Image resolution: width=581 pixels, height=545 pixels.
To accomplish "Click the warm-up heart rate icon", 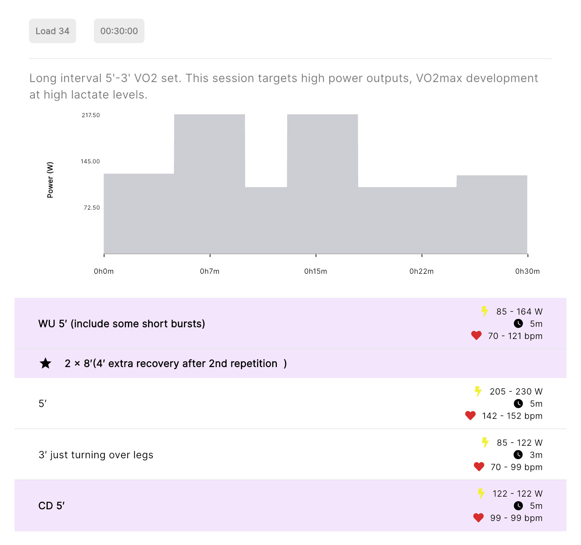I will (x=476, y=336).
